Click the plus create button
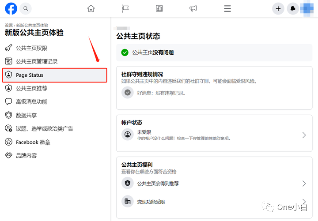Viewport: 318px width, 221px height. pyautogui.click(x=278, y=8)
